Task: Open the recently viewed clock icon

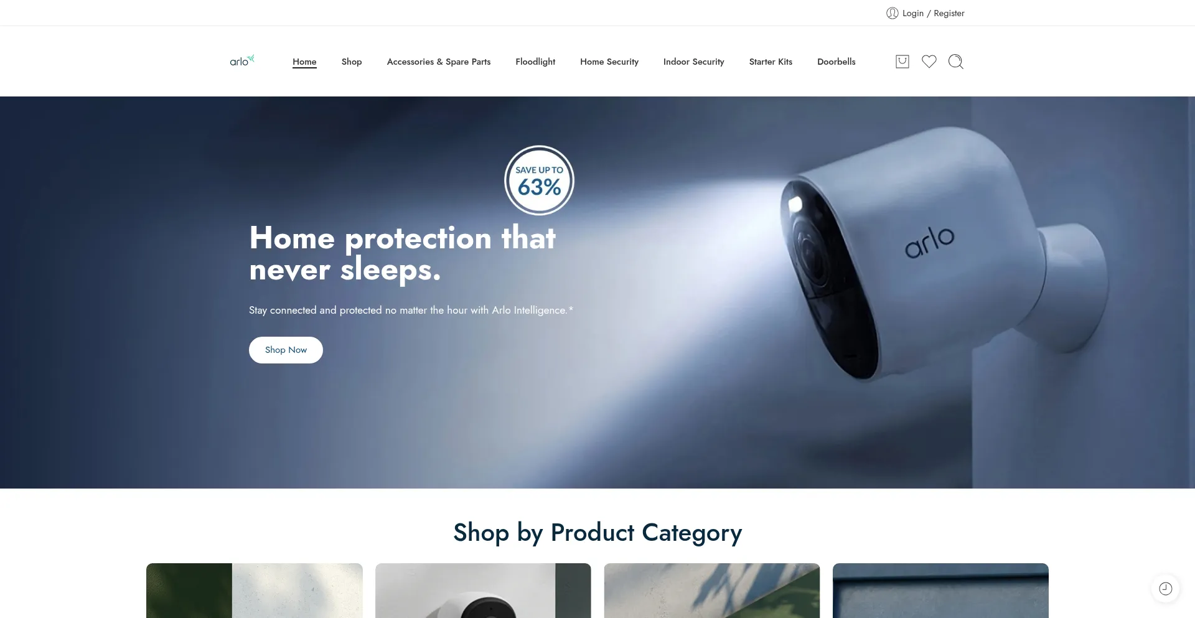Action: tap(1165, 588)
